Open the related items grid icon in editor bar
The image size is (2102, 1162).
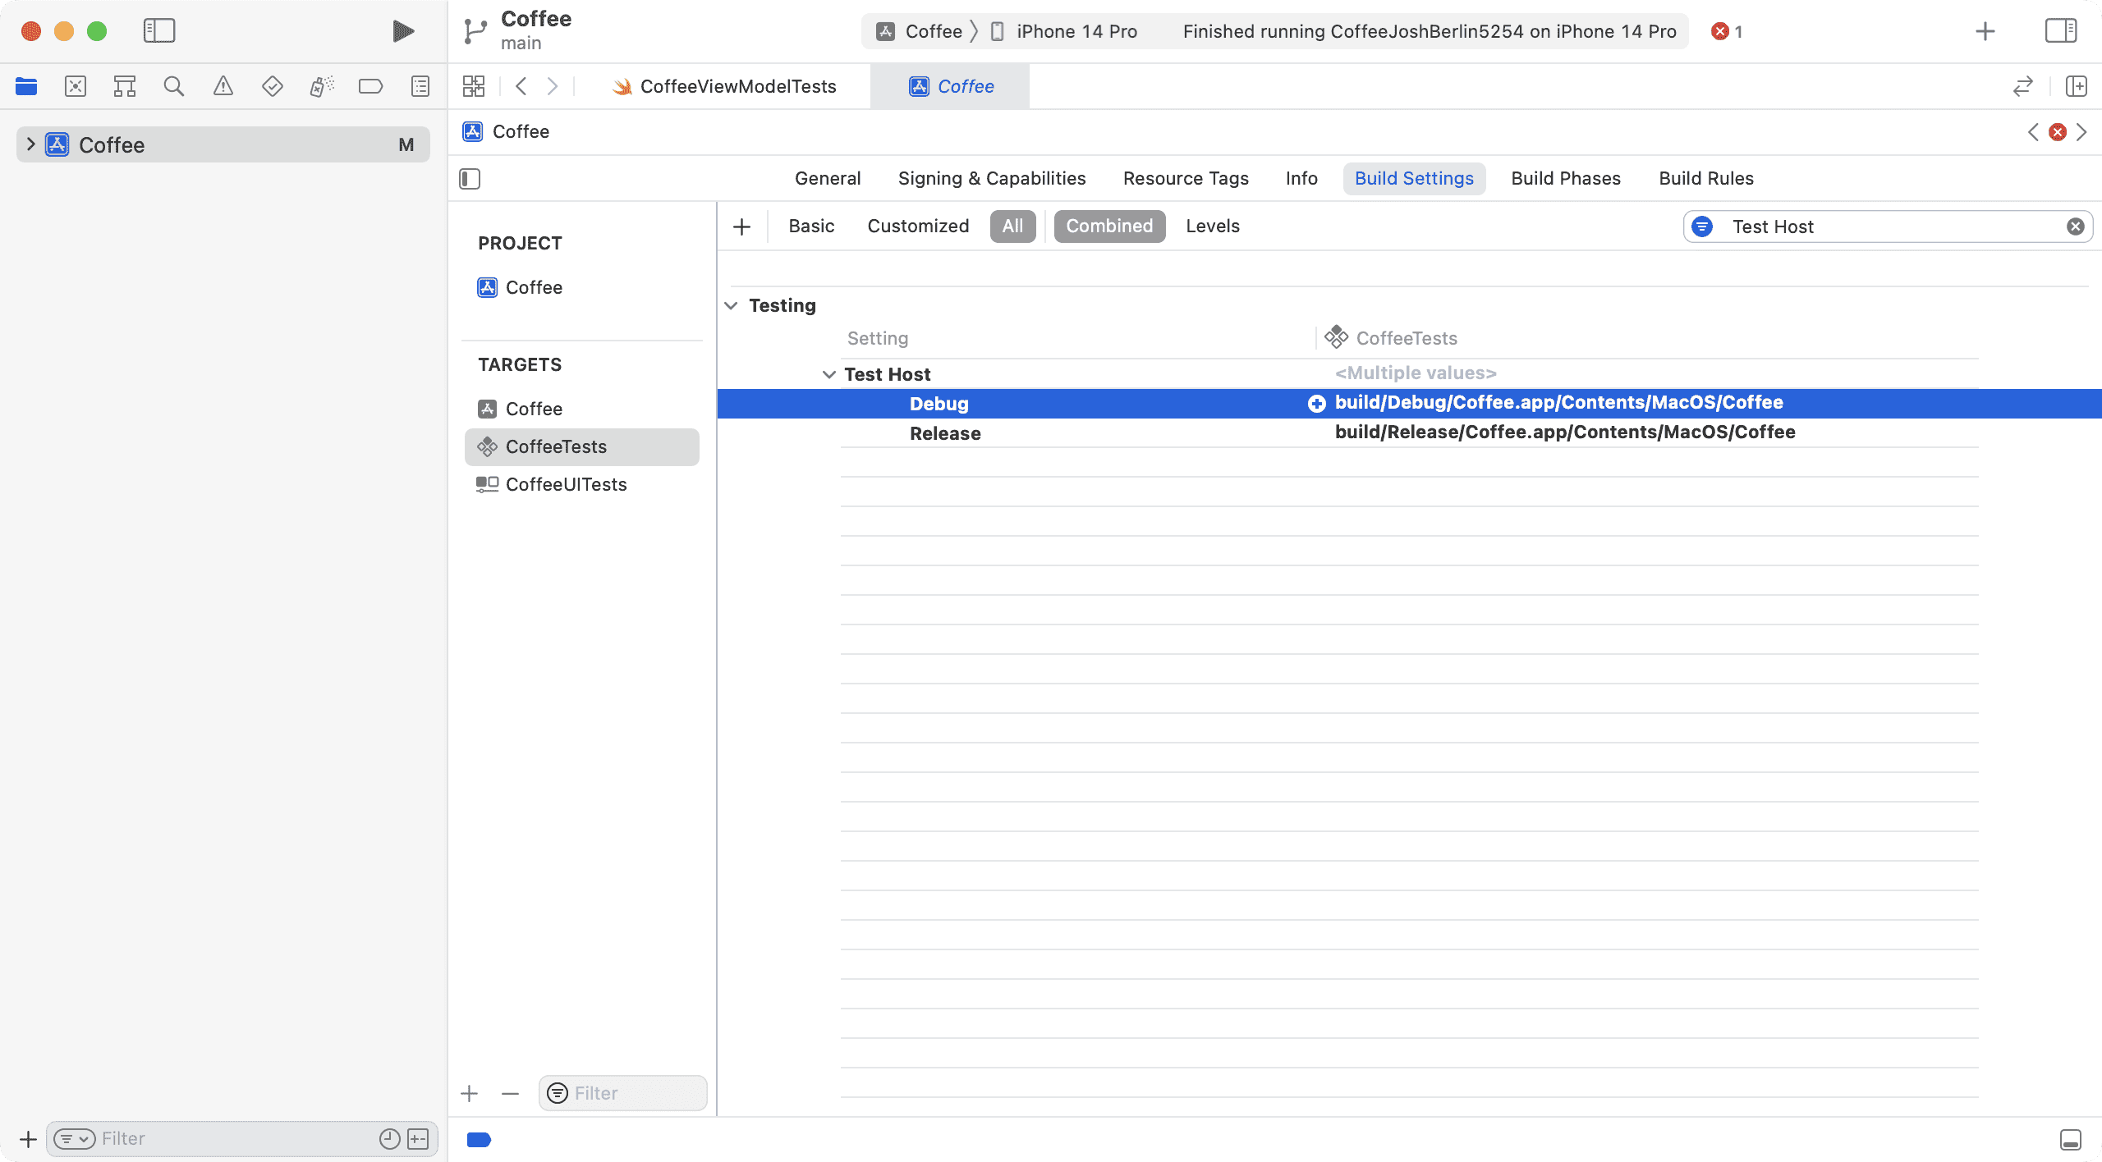(x=474, y=85)
